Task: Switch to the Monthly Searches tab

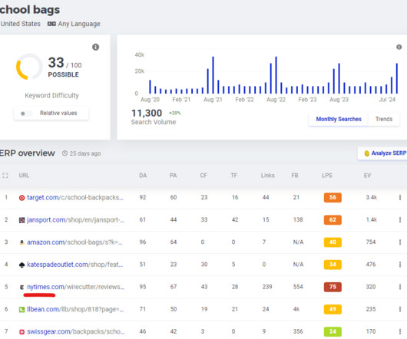Action: pos(339,119)
